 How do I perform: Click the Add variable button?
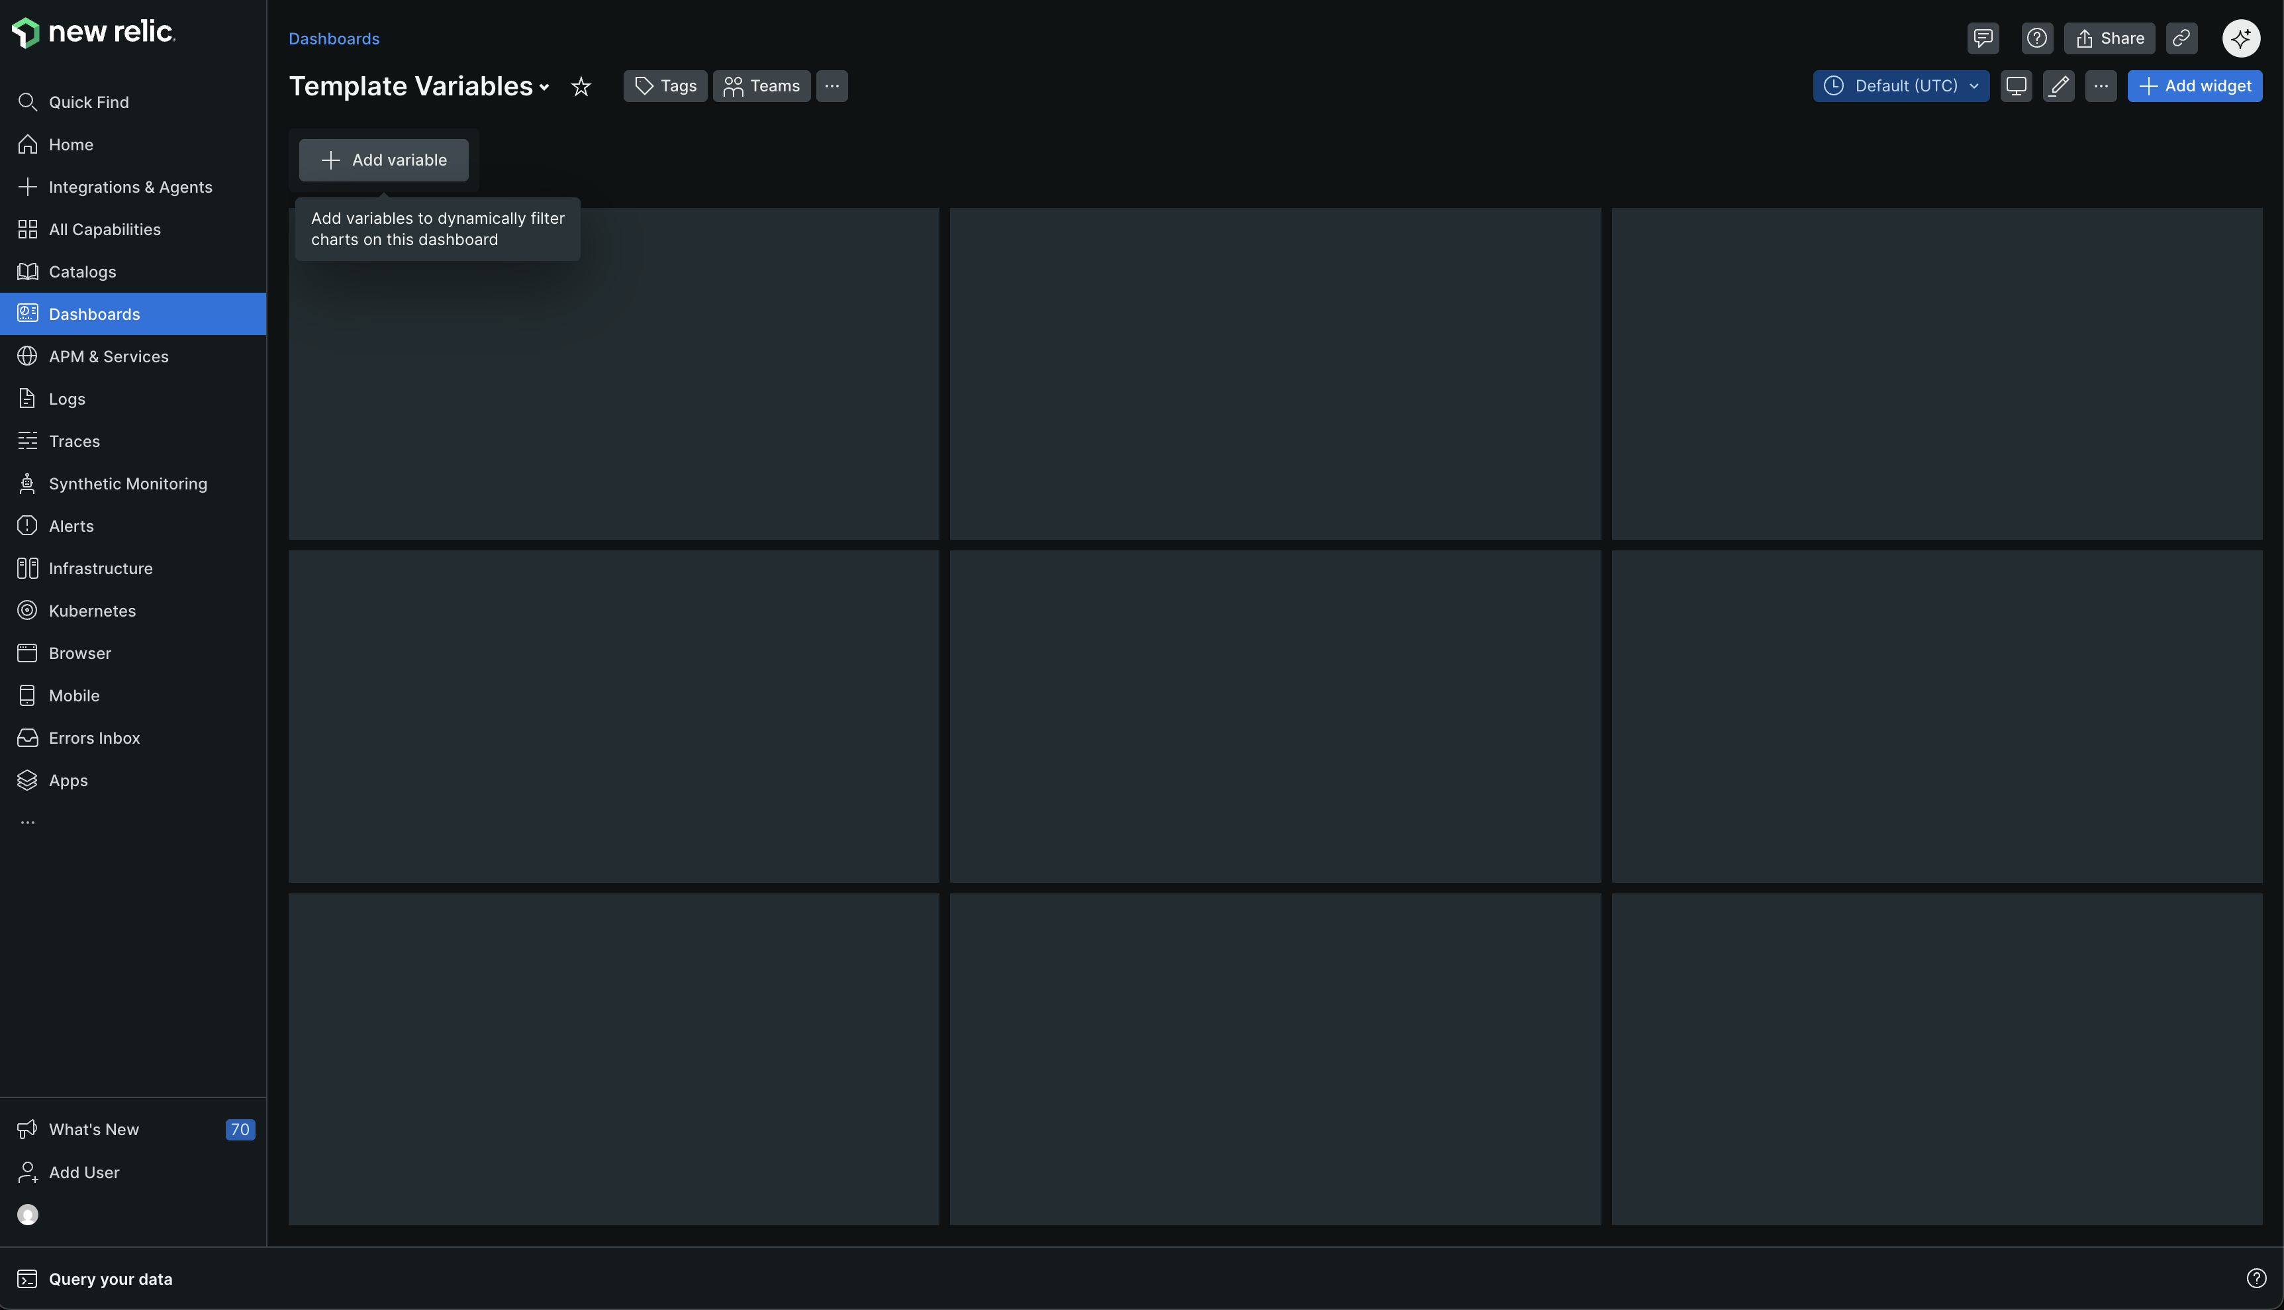pyautogui.click(x=384, y=160)
